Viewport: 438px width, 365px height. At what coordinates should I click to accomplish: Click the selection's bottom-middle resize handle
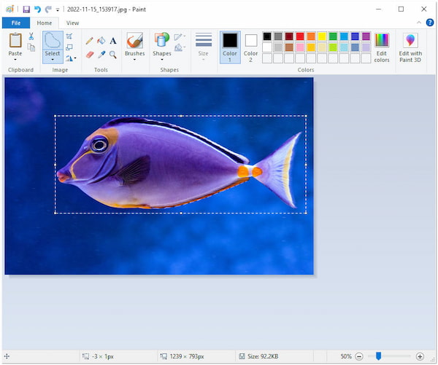(x=181, y=213)
